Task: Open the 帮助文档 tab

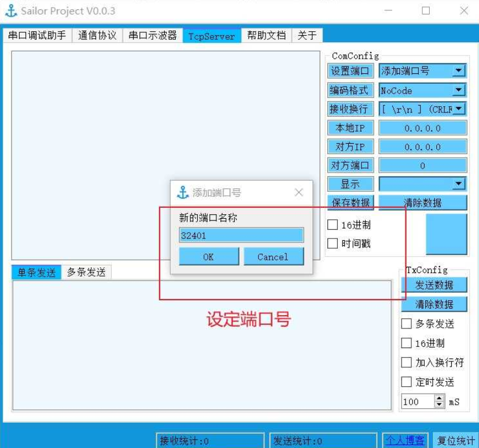Action: [x=265, y=35]
